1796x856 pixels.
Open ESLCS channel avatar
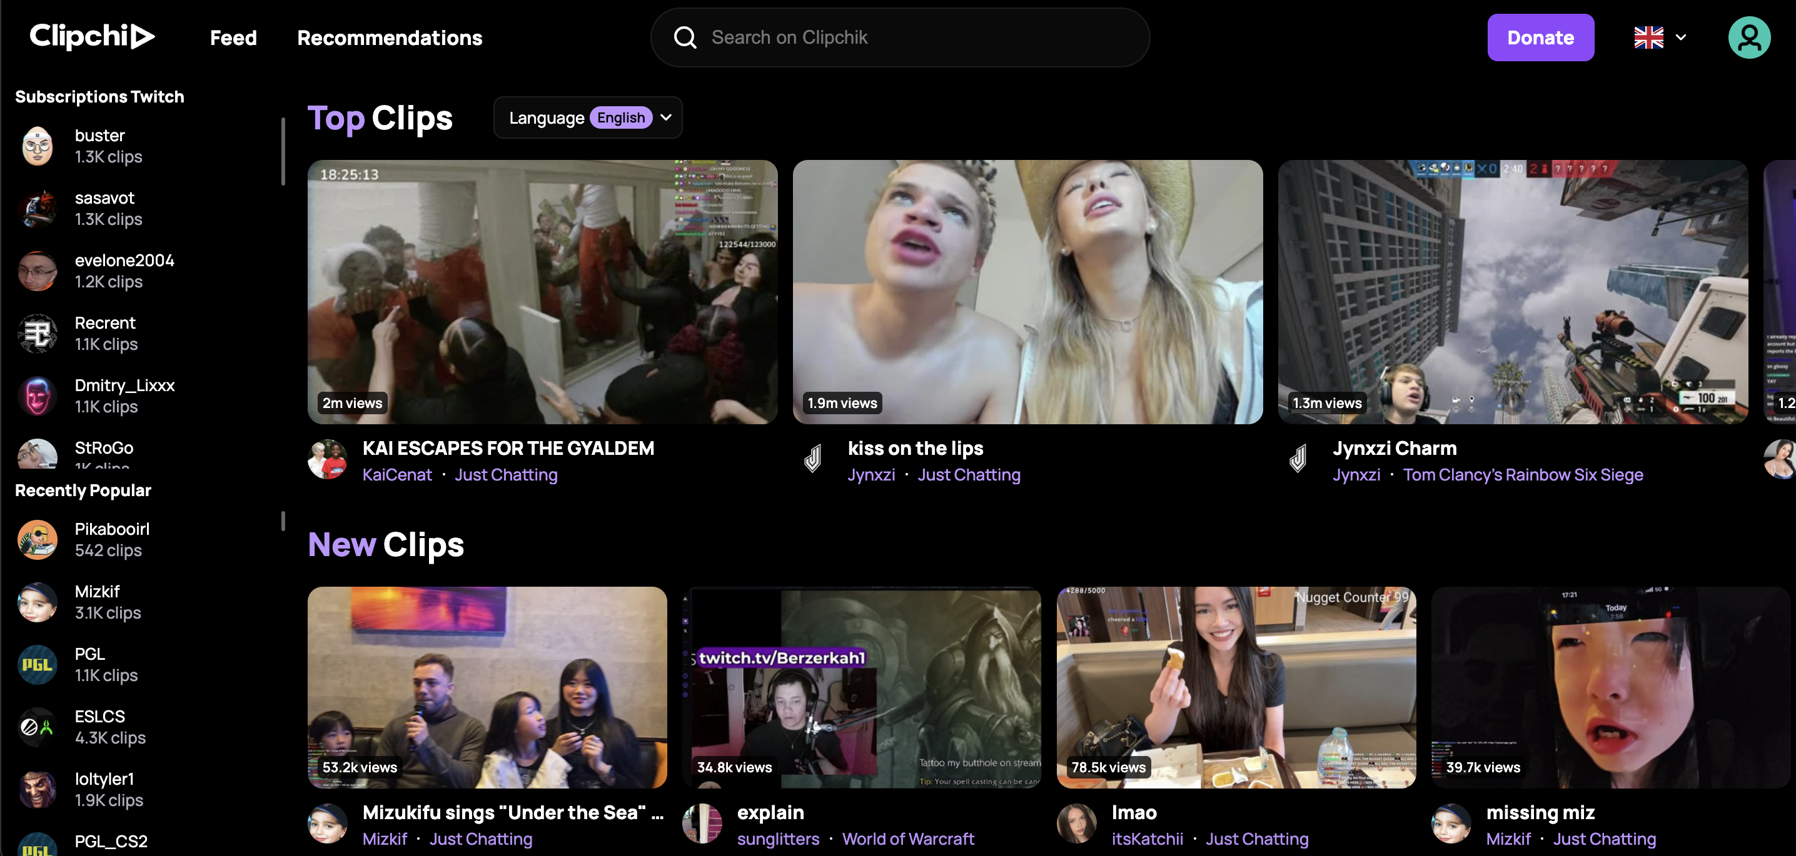coord(37,727)
